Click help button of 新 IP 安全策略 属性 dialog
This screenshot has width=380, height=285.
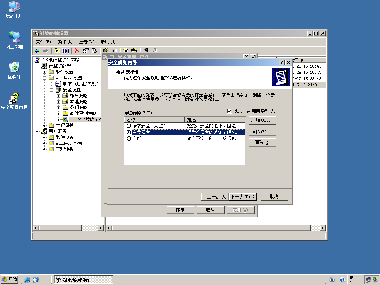click(246, 56)
